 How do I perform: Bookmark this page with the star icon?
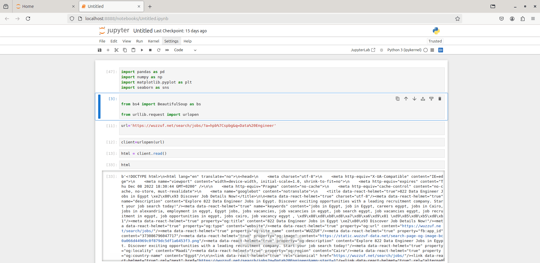458,19
